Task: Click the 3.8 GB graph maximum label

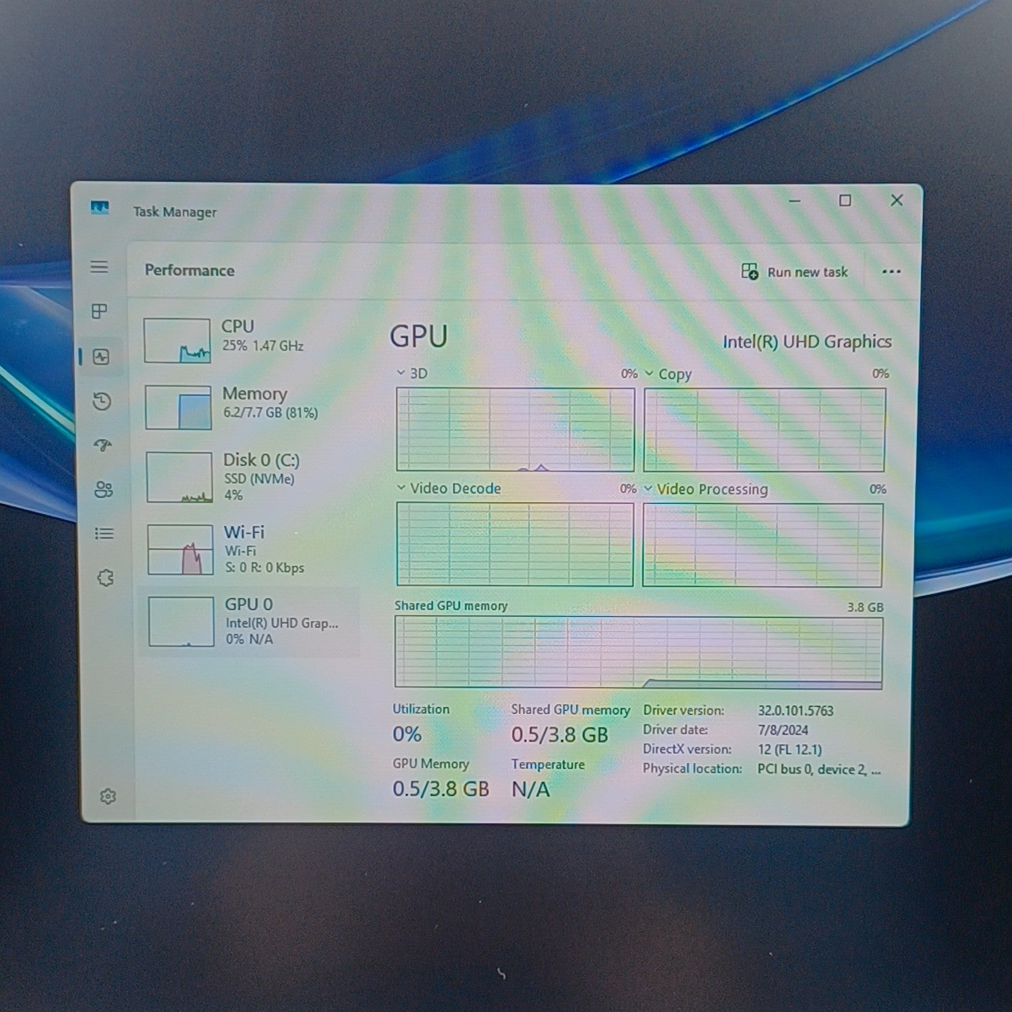Action: 865,607
